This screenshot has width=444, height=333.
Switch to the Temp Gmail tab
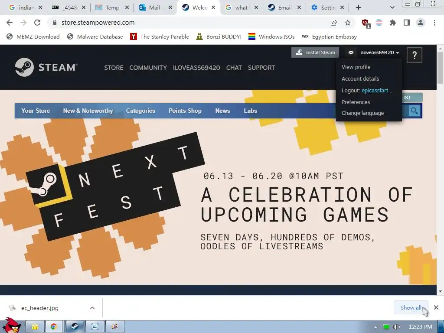tap(112, 8)
